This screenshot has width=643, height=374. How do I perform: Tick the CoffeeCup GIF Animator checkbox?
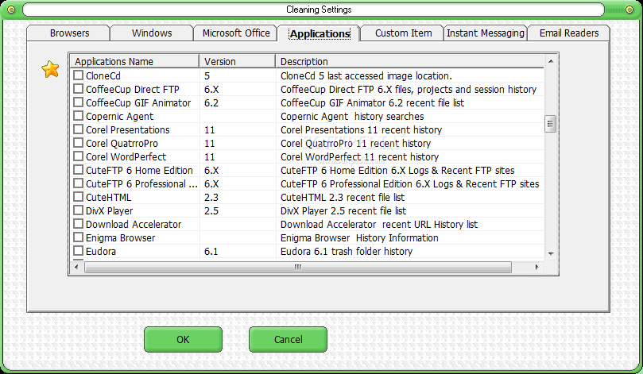tap(78, 102)
